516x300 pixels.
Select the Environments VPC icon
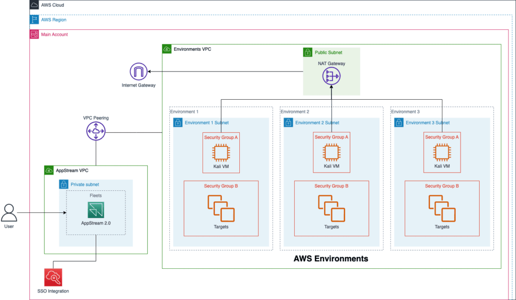167,49
